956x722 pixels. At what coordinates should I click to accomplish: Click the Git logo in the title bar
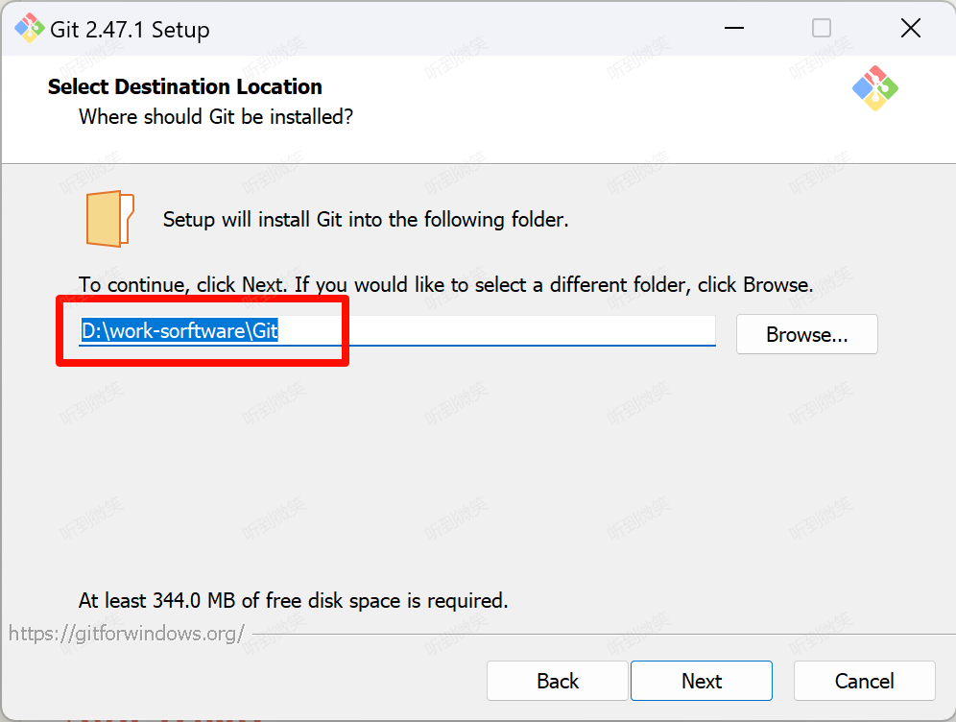[29, 28]
